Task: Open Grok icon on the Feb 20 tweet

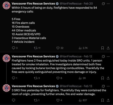Action: [103, 4]
